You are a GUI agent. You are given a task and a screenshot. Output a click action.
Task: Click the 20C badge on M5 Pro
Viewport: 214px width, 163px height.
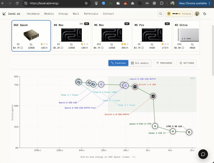[x=167, y=24]
